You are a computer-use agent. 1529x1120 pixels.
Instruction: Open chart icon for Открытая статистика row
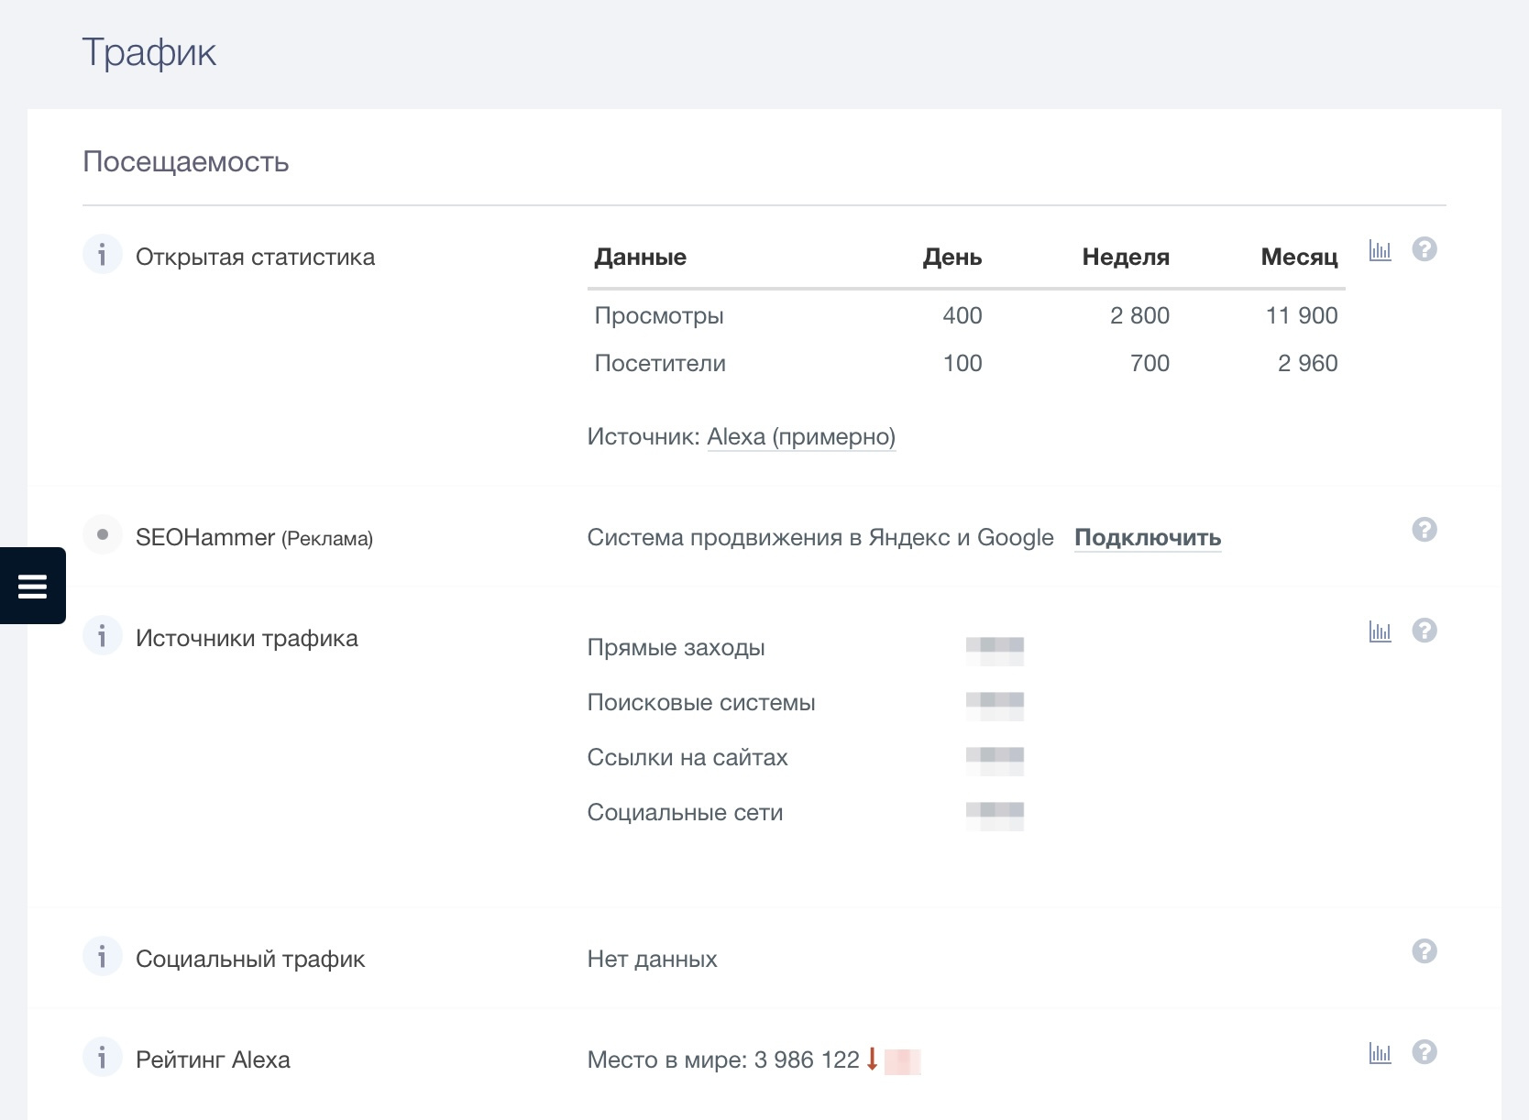(1380, 249)
